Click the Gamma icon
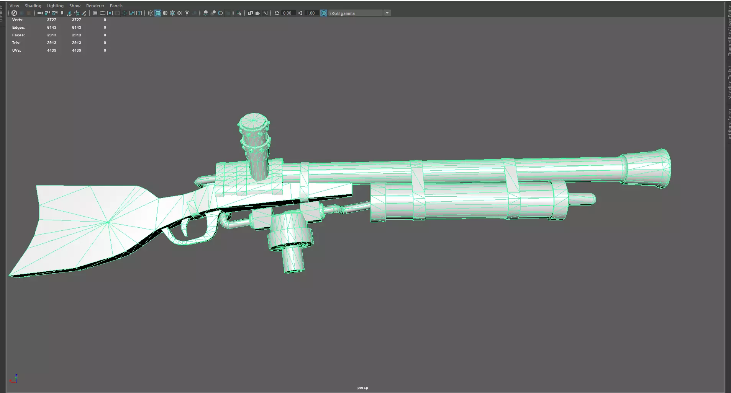 click(x=300, y=13)
